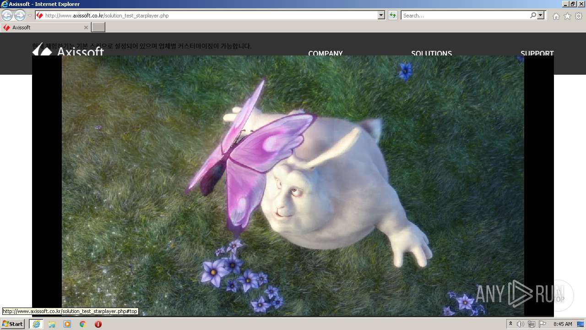Click the Search box field

coord(465,16)
